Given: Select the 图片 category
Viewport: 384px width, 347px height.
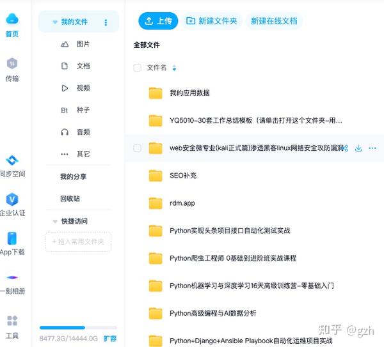Looking at the screenshot, I should 75,44.
